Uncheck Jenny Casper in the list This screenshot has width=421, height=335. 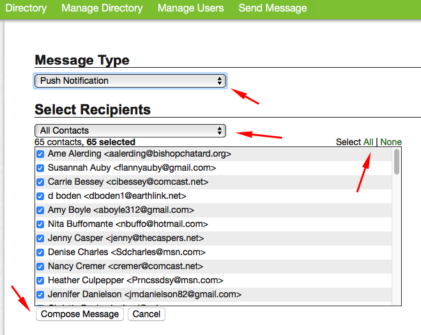(40, 238)
